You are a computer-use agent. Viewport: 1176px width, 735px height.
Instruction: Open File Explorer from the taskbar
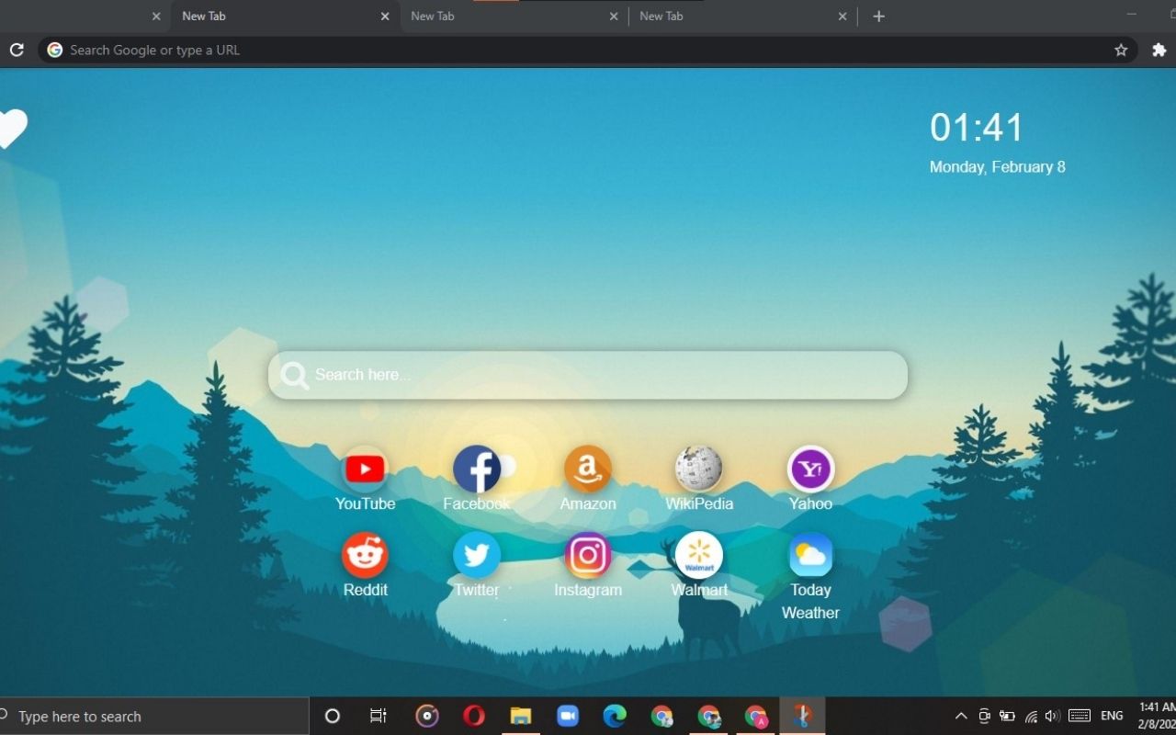521,716
